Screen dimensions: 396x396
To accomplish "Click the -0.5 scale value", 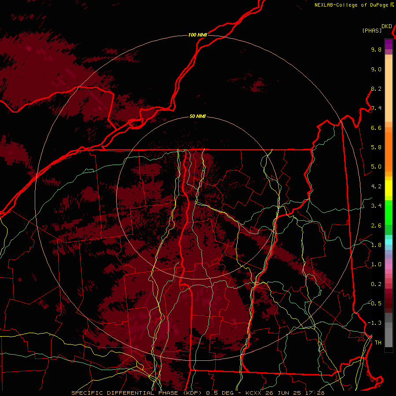I will [374, 303].
